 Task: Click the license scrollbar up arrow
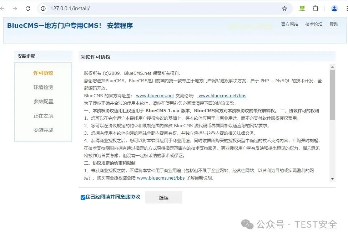click(332, 67)
